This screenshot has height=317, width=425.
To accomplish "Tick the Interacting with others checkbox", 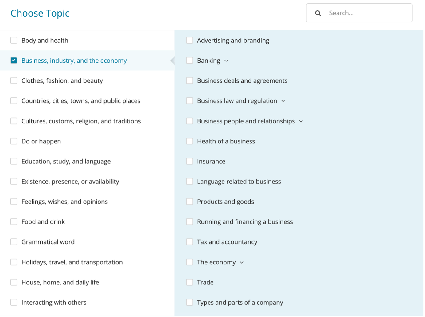I will pyautogui.click(x=14, y=302).
